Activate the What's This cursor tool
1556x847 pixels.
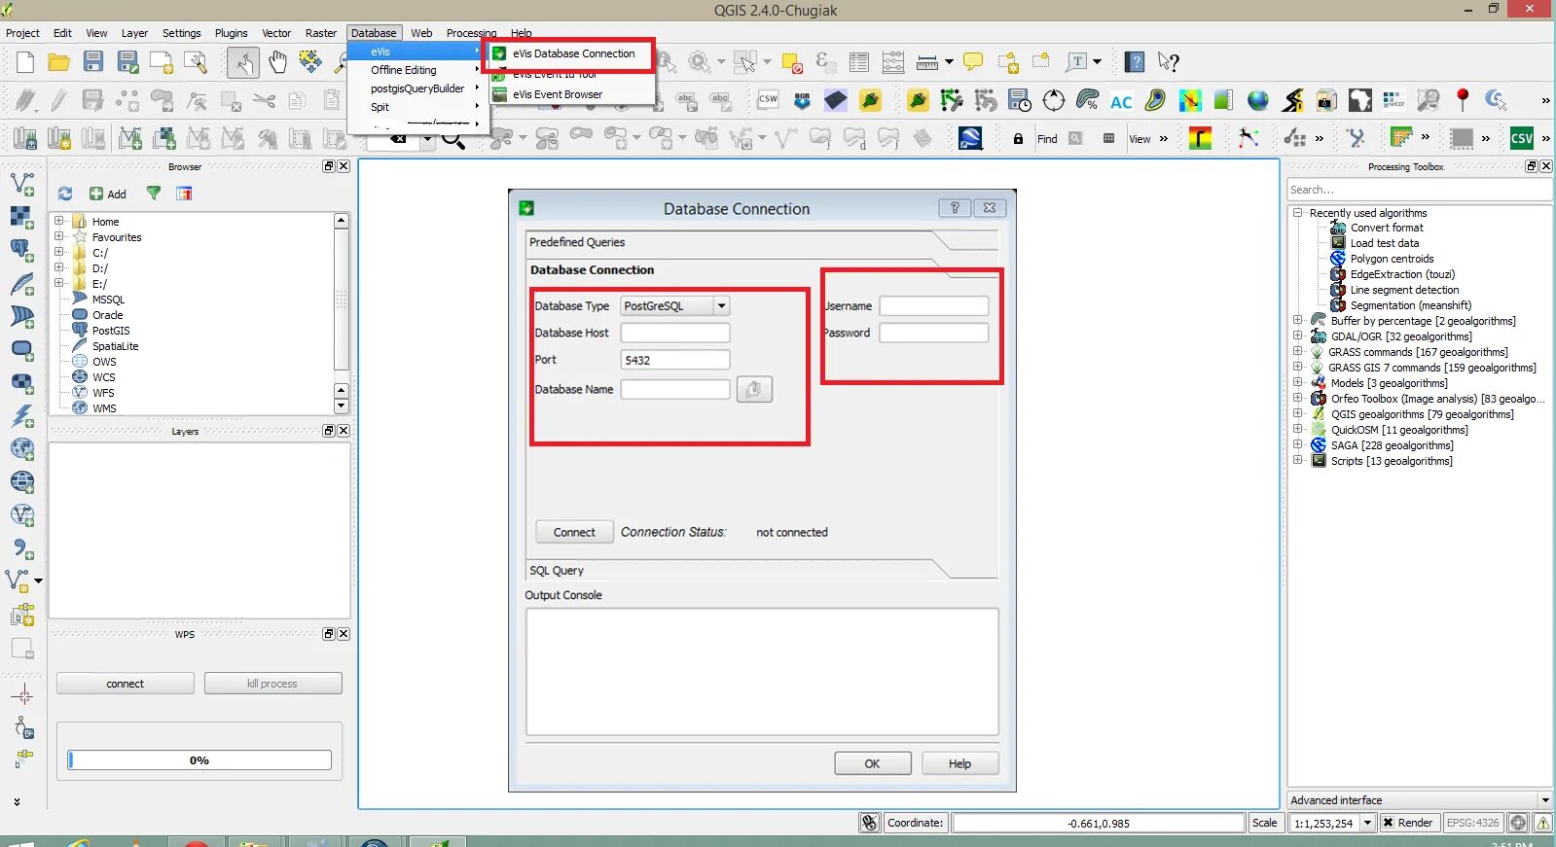1169,62
